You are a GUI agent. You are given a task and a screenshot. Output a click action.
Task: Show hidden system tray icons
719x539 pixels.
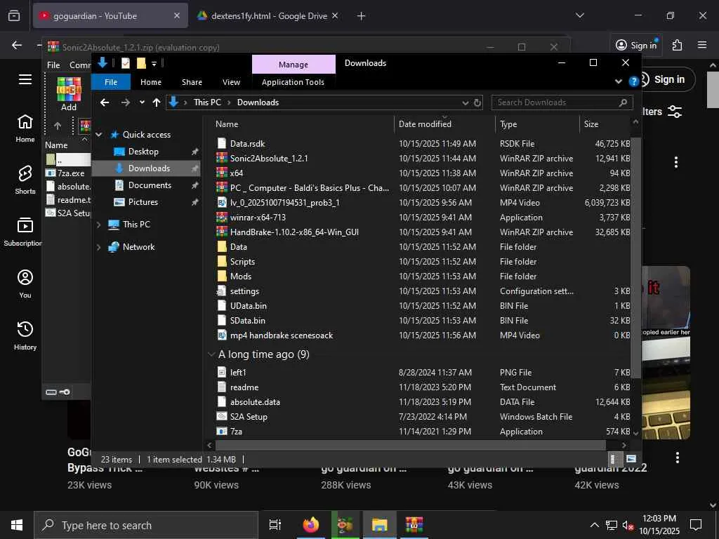coord(594,525)
